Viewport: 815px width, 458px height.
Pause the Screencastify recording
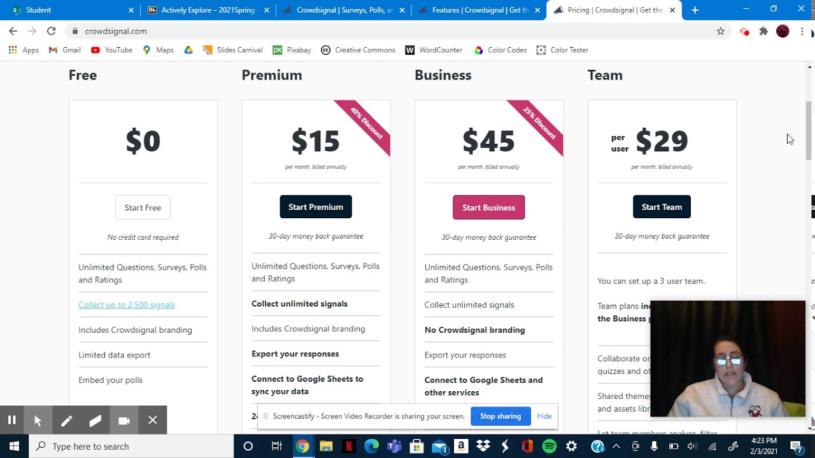point(11,420)
